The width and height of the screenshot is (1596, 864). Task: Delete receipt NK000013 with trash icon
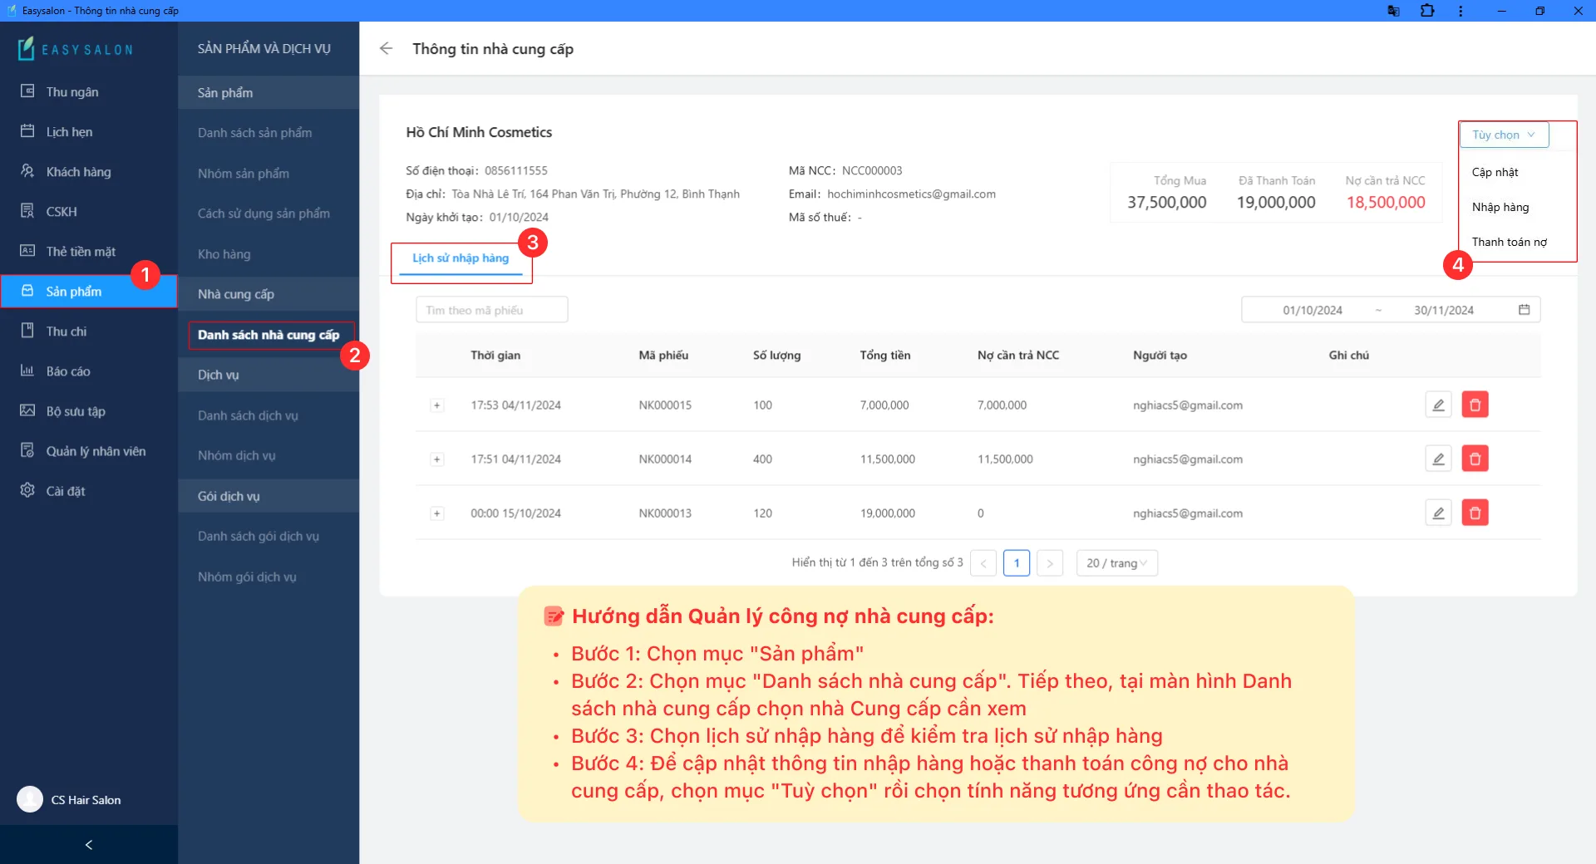(1475, 513)
